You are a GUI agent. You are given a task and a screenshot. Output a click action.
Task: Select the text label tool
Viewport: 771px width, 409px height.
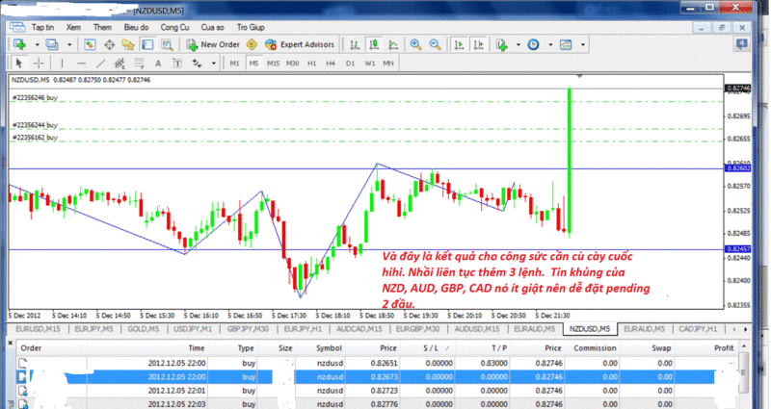coord(177,63)
